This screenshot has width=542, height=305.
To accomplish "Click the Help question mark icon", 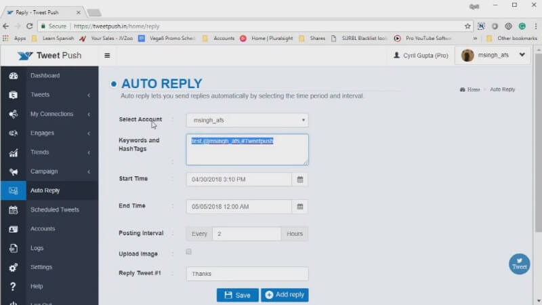I will pos(13,286).
